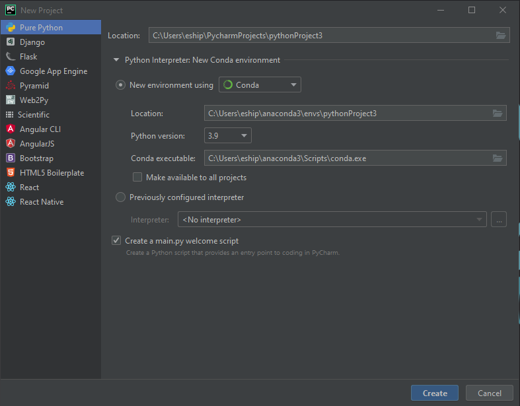
Task: Choose React project type
Action: click(51, 187)
